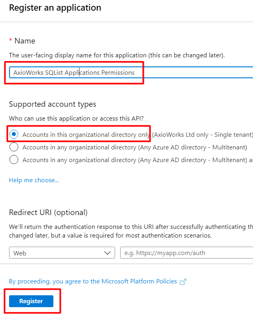Image resolution: width=253 pixels, height=319 pixels.
Task: Click the user-facing display name description text
Action: click(x=117, y=55)
